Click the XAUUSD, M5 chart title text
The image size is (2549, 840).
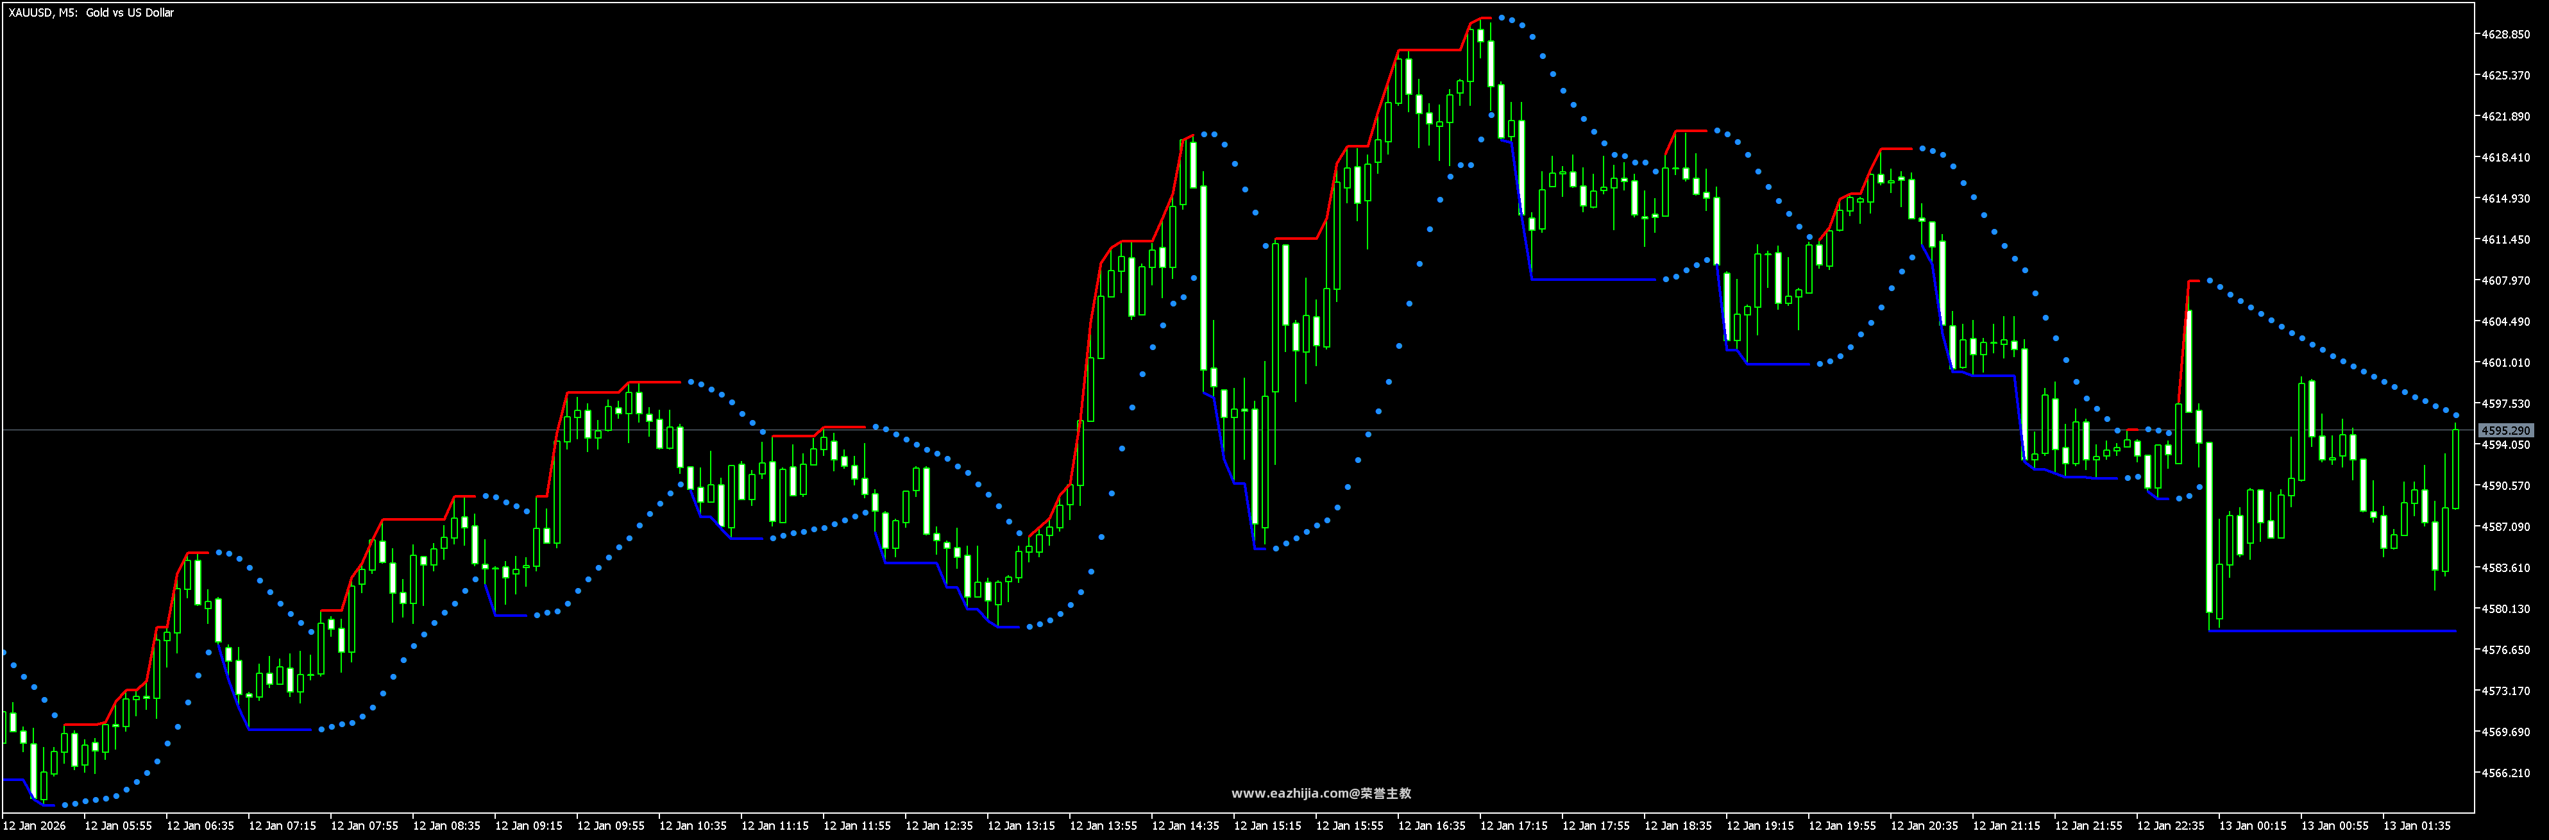click(91, 13)
